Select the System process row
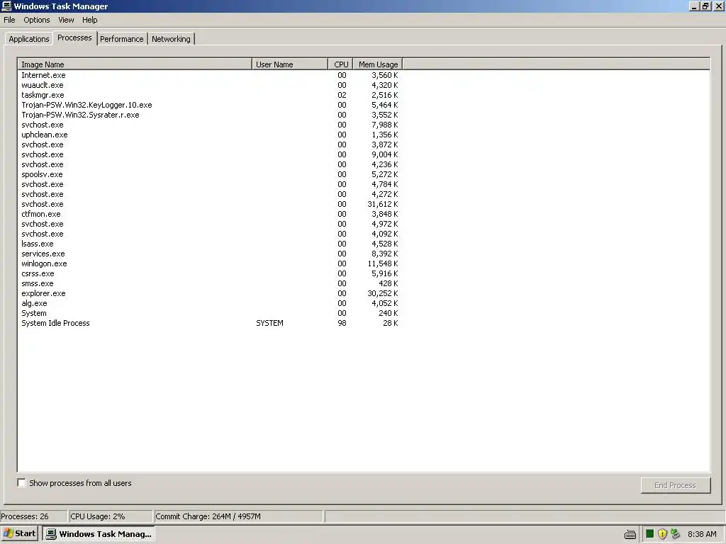Image resolution: width=726 pixels, height=544 pixels. [210, 313]
